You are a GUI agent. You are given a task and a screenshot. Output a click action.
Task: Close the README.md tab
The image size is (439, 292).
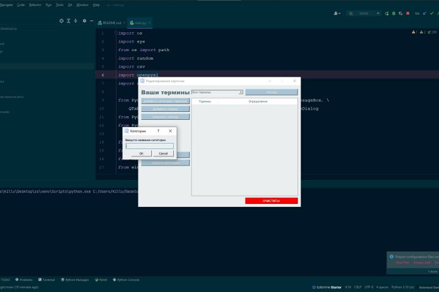(x=124, y=23)
